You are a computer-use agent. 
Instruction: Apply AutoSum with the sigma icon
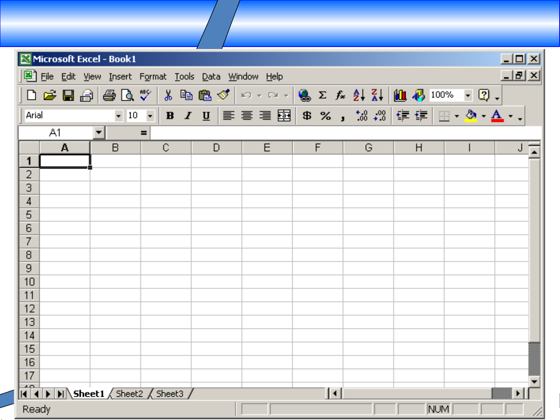coord(323,95)
